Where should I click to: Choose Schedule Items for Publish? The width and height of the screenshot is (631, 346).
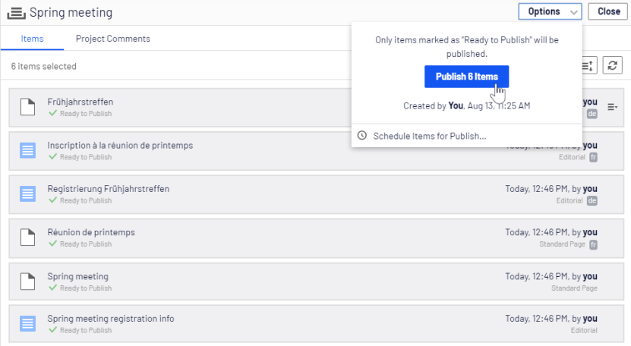pyautogui.click(x=429, y=136)
